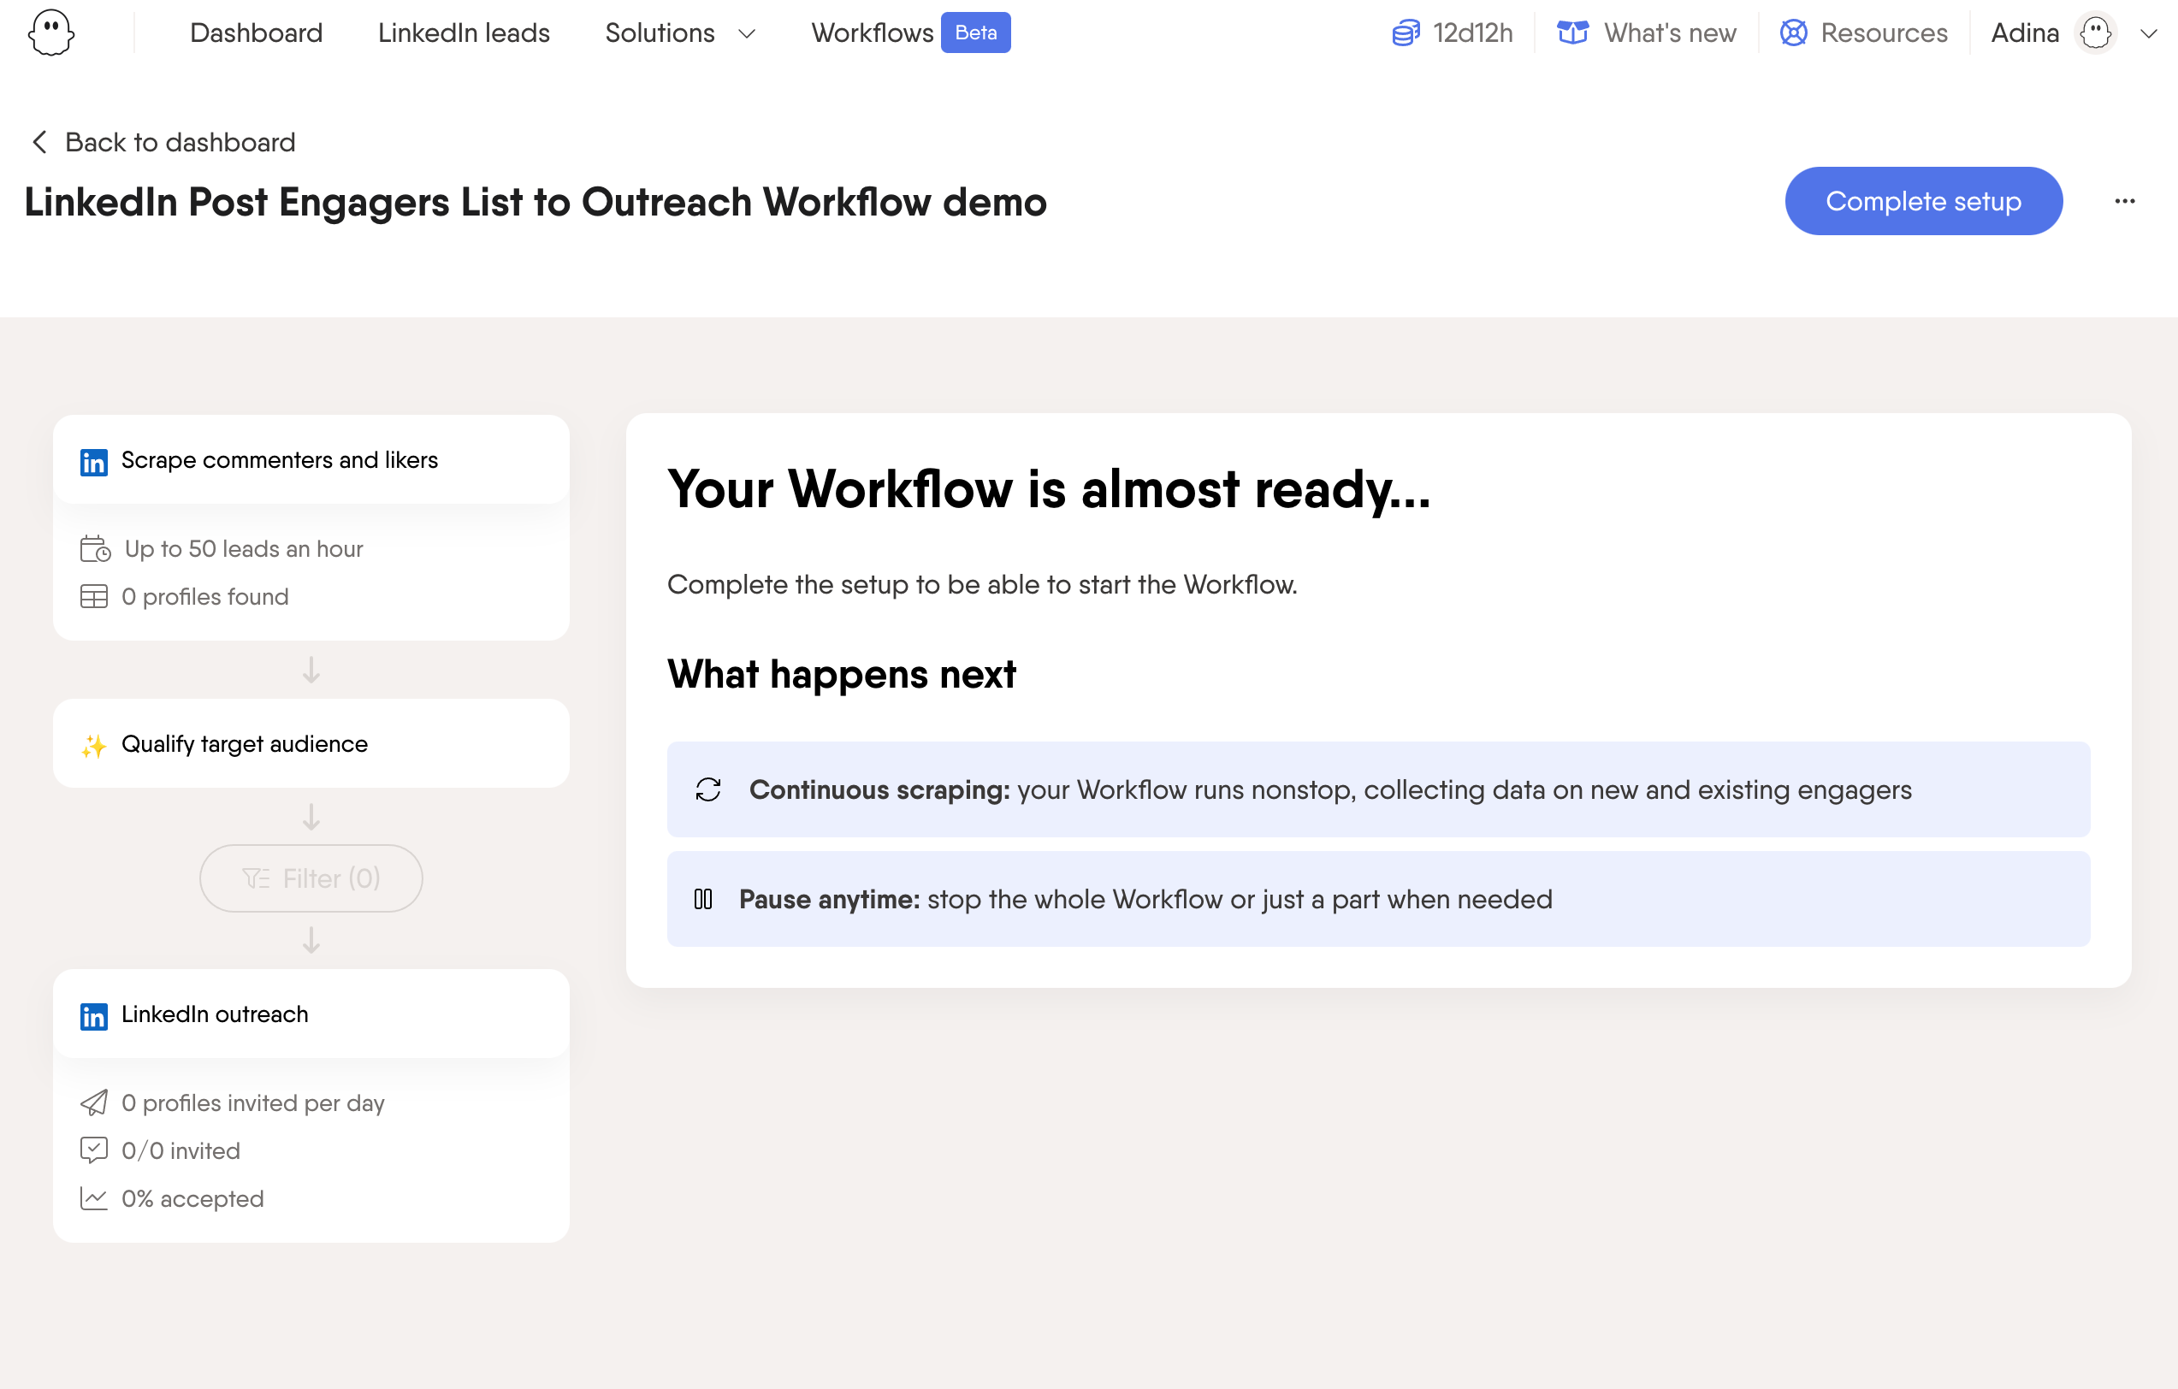This screenshot has width=2178, height=1389.
Task: Click the back arrow chevron
Action: pos(38,142)
